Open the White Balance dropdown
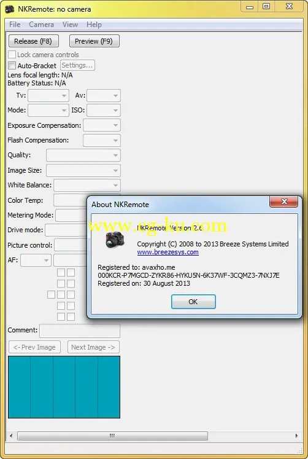The image size is (308, 459). tap(87, 185)
